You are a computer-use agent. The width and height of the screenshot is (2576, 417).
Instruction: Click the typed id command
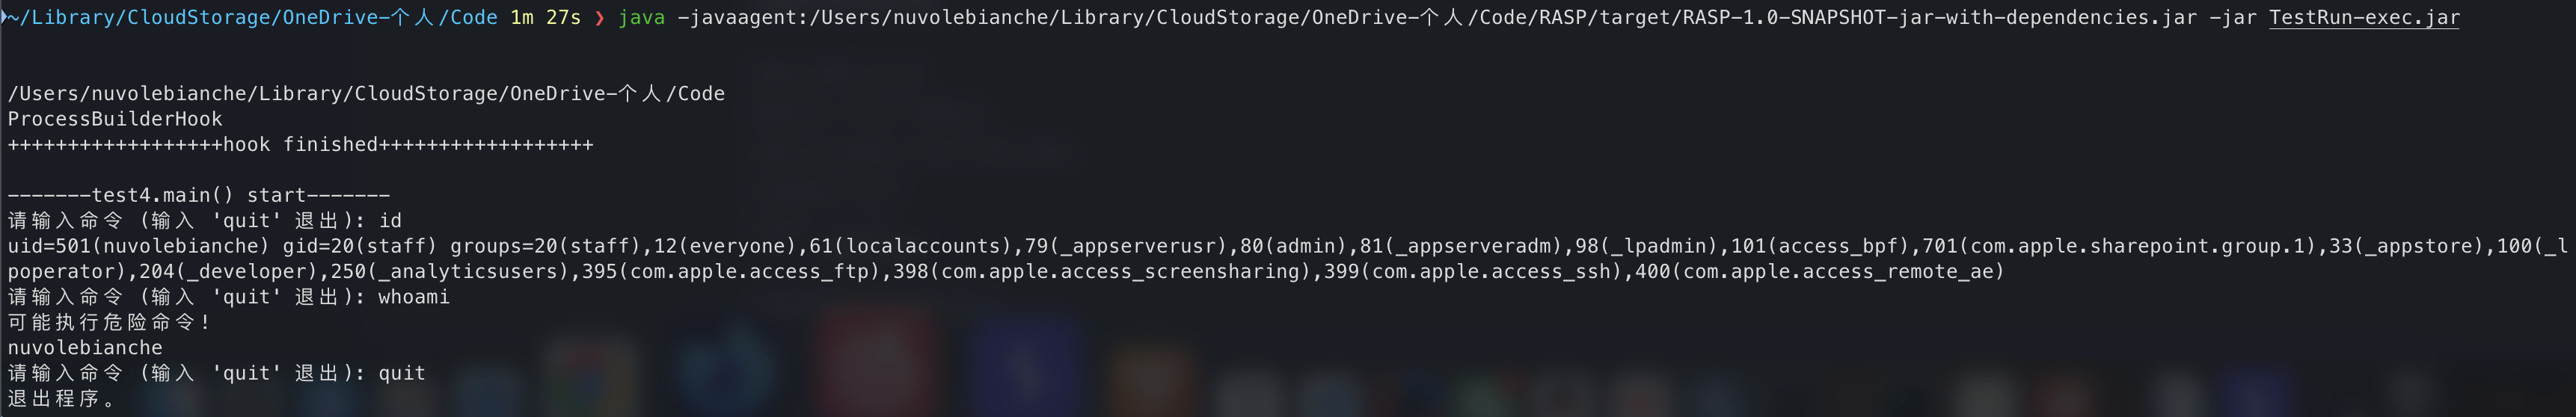pyautogui.click(x=390, y=220)
